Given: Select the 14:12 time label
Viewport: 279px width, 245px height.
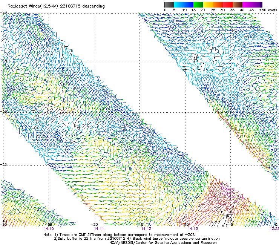Looking at the screenshot, I should pos(146,229).
